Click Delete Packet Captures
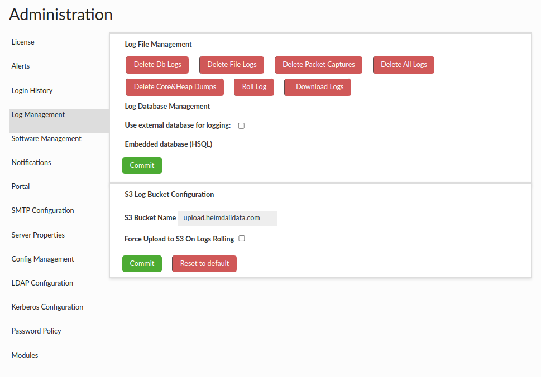The width and height of the screenshot is (541, 377). [x=318, y=65]
